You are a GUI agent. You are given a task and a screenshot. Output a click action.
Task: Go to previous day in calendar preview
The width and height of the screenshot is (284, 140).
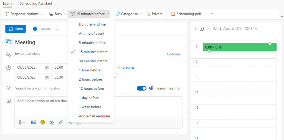(x=196, y=29)
